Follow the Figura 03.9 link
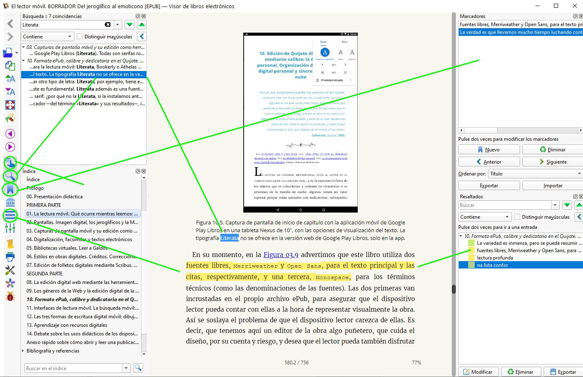The image size is (583, 377). tap(281, 255)
